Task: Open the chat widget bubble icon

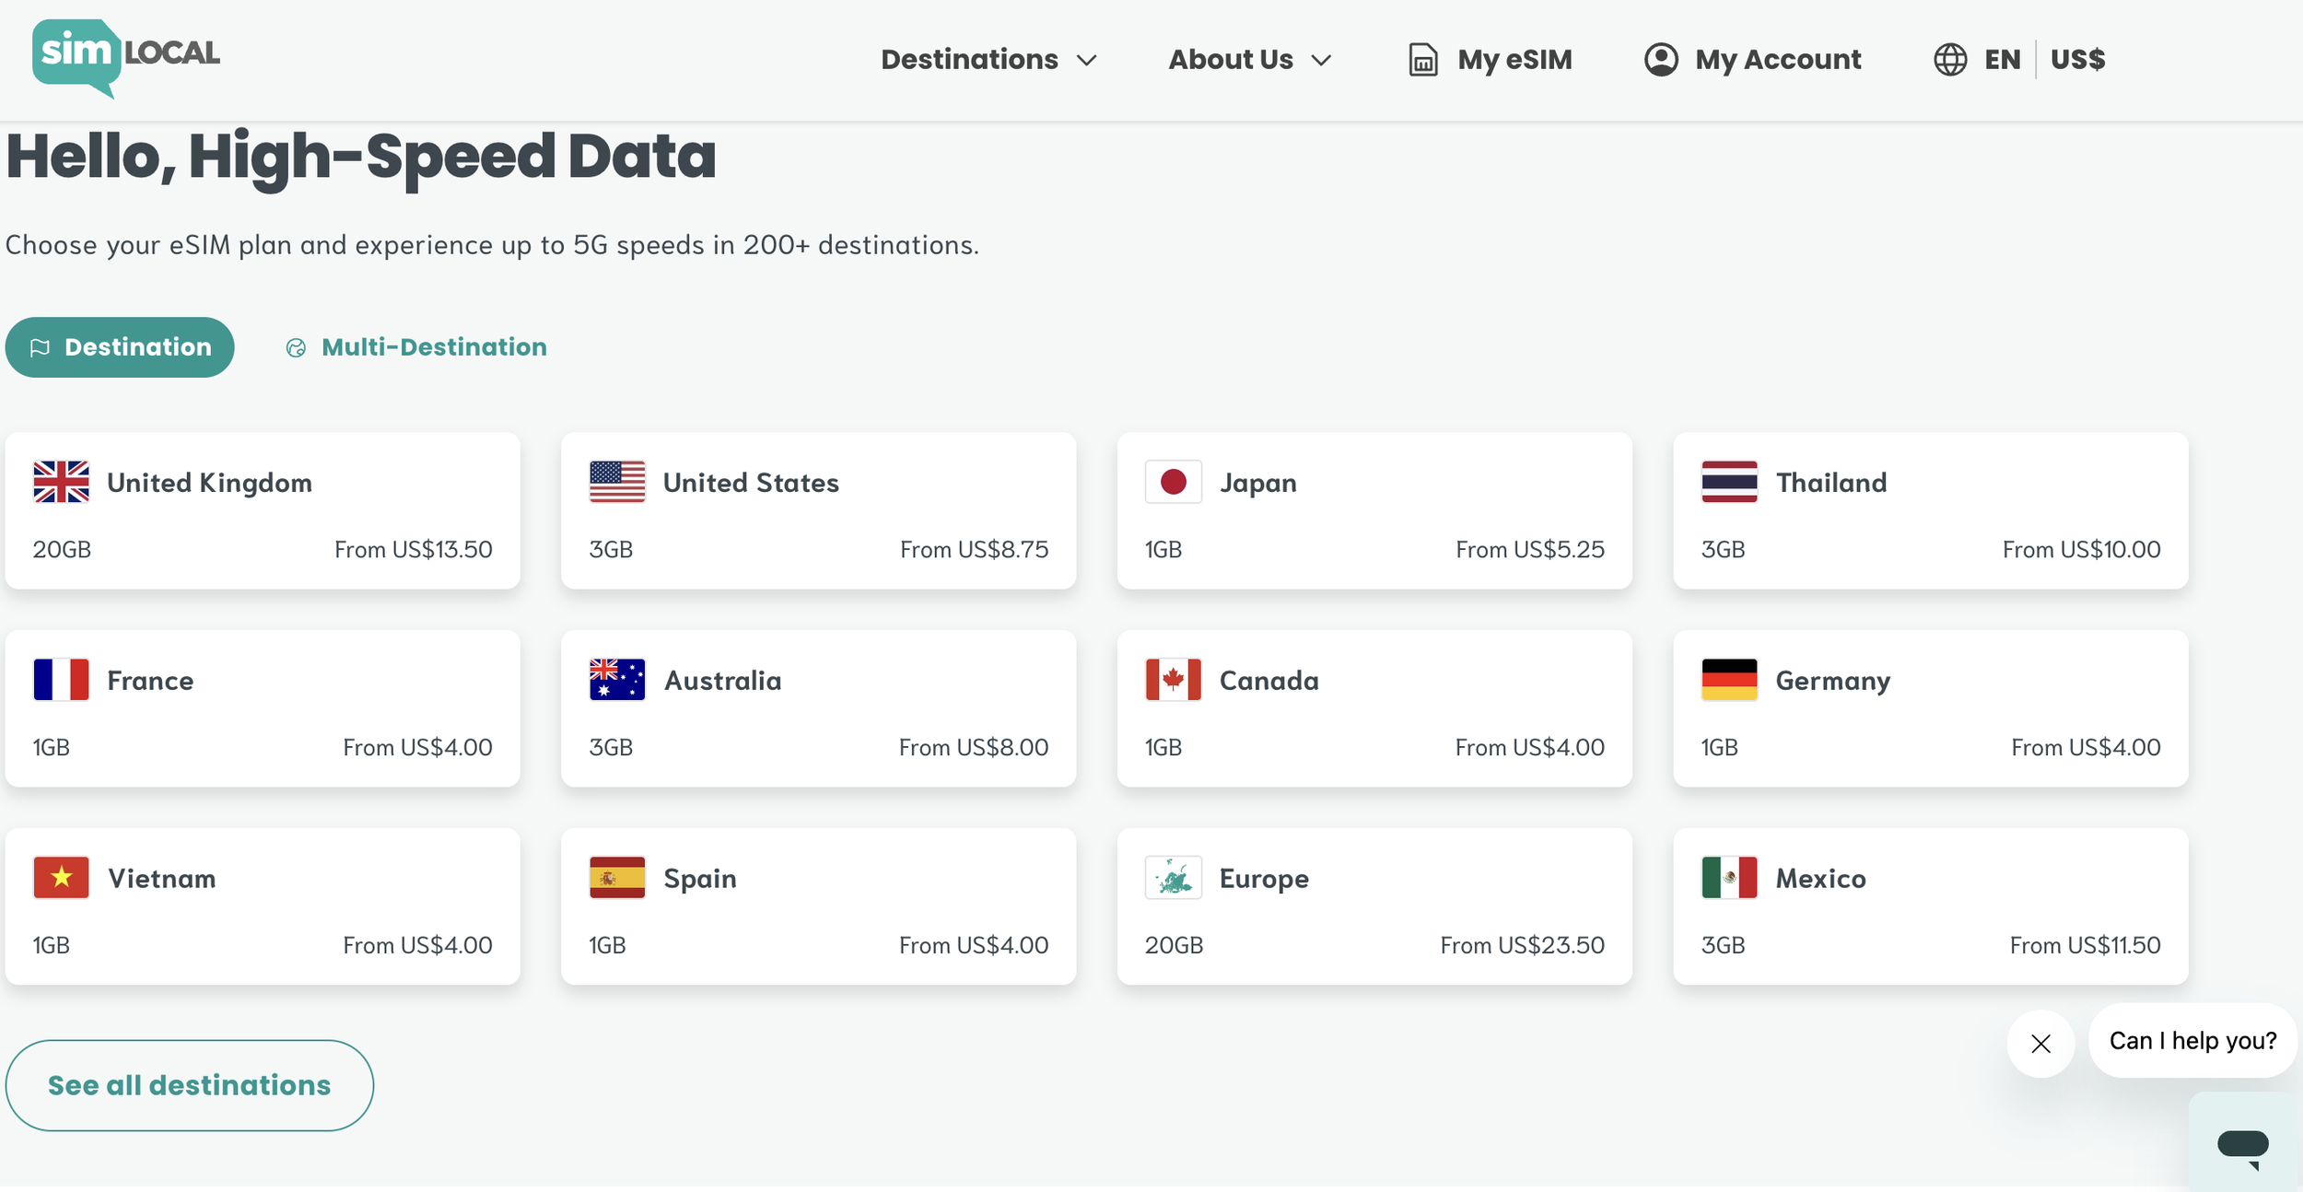Action: pos(2242,1142)
